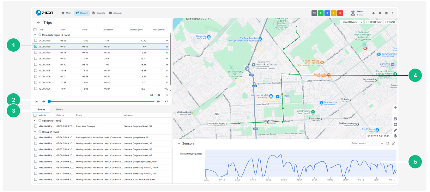Screen dimensions: 430x192
Task: Open notifications bell icon
Action: pos(373,13)
